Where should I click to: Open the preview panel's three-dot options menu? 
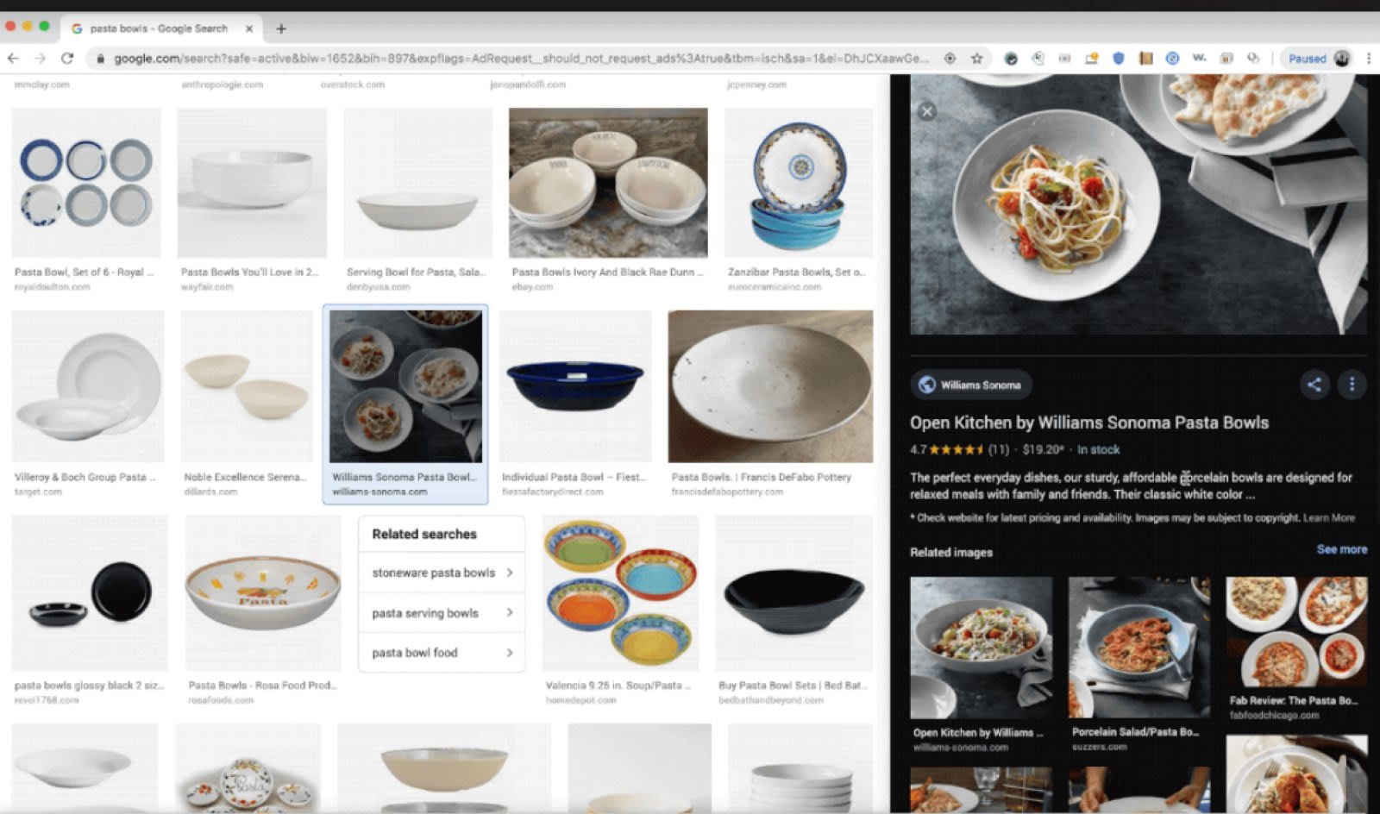(1352, 385)
